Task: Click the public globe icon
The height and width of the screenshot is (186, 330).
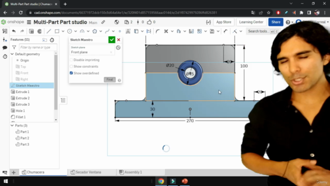Action: (117, 22)
